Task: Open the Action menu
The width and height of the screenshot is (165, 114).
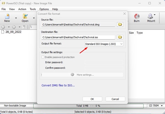Action: 22,9
